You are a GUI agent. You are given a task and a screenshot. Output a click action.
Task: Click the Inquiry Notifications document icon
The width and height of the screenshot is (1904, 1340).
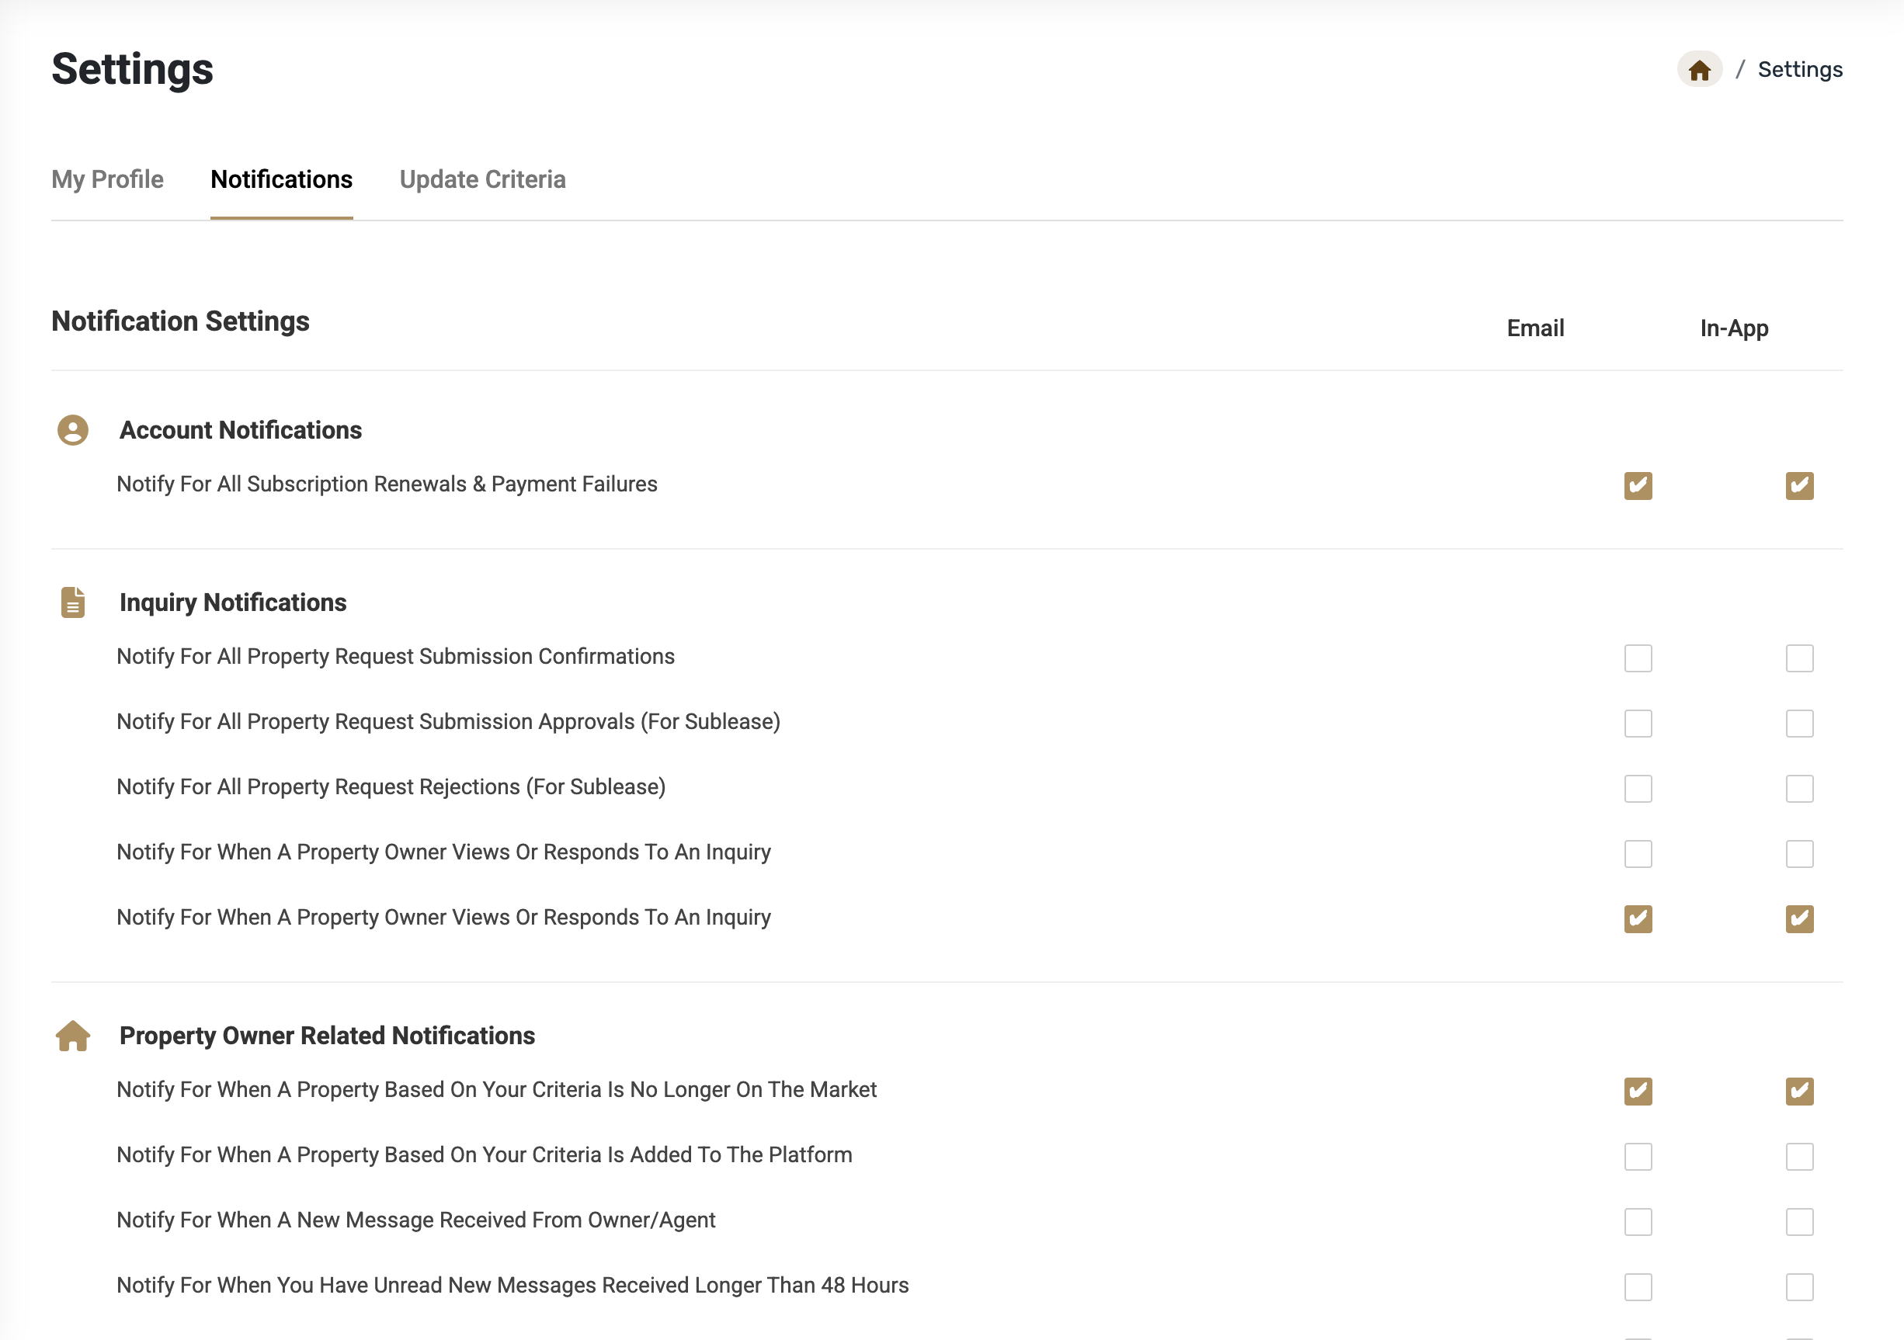(73, 602)
